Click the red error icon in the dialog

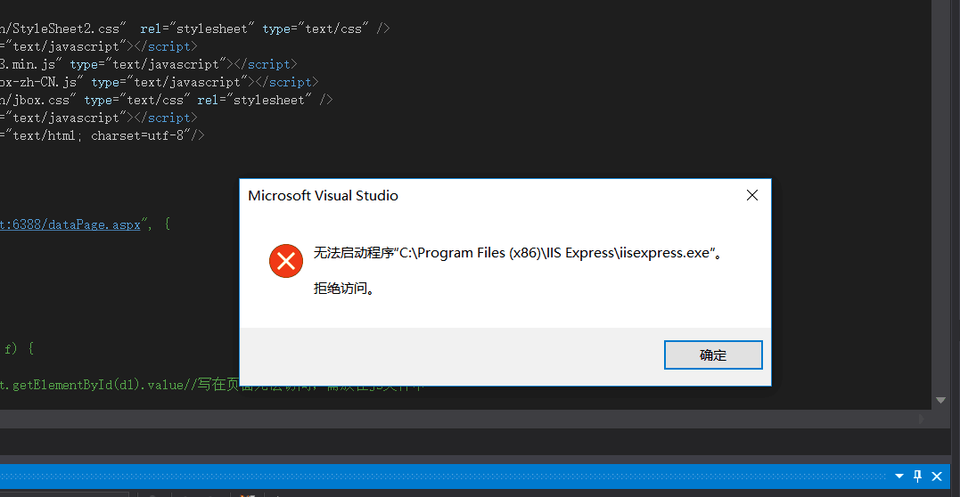[x=286, y=261]
